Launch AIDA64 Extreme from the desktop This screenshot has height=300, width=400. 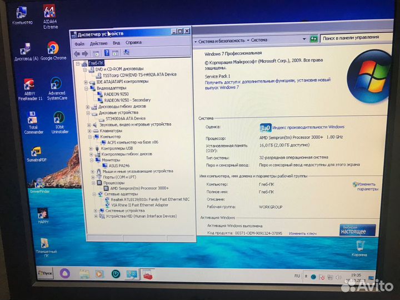click(x=50, y=17)
